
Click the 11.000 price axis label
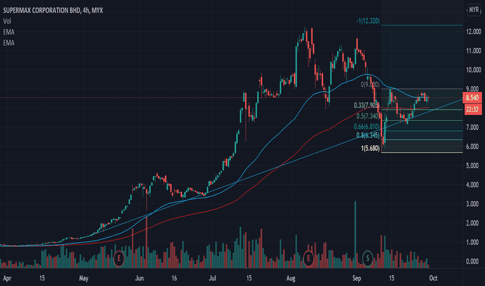pos(474,51)
